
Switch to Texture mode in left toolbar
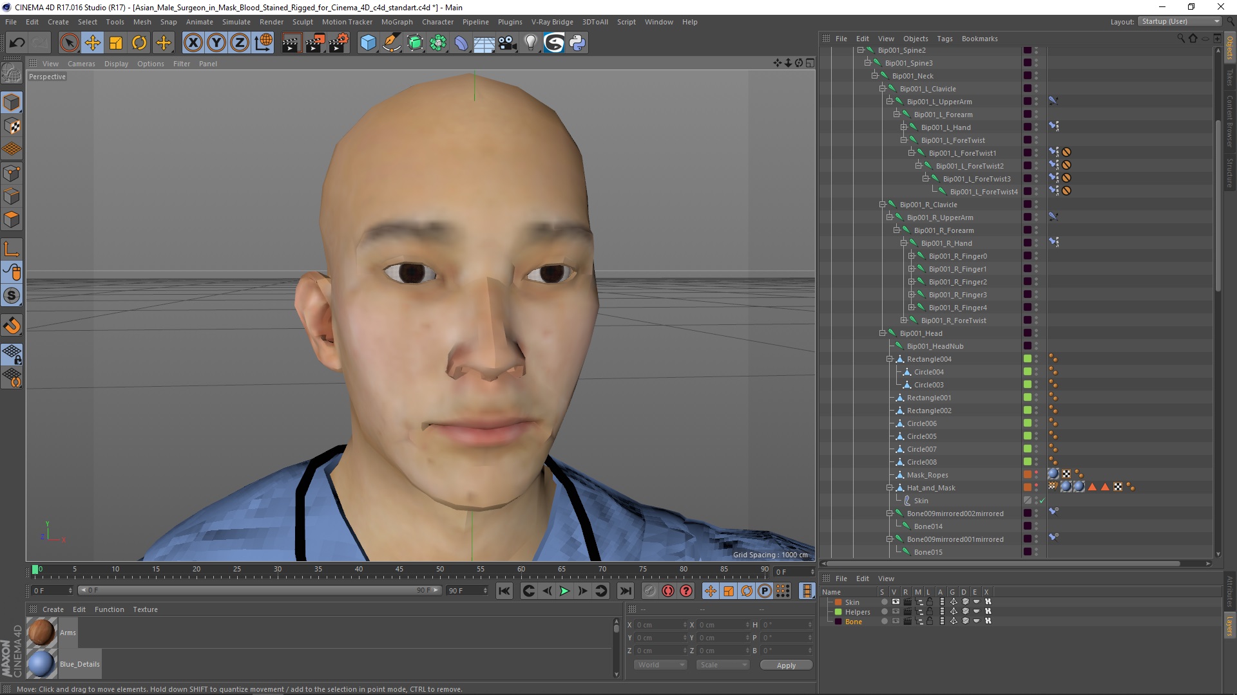pyautogui.click(x=12, y=126)
